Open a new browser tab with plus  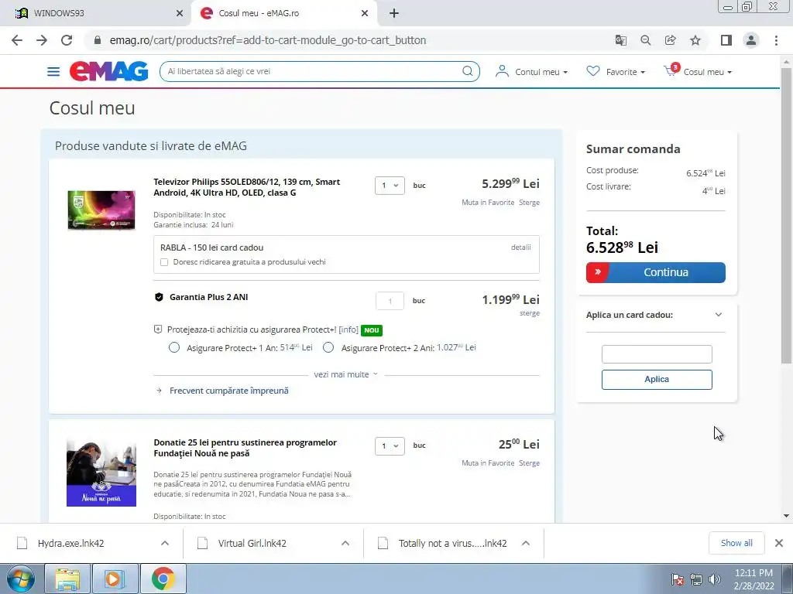point(394,13)
